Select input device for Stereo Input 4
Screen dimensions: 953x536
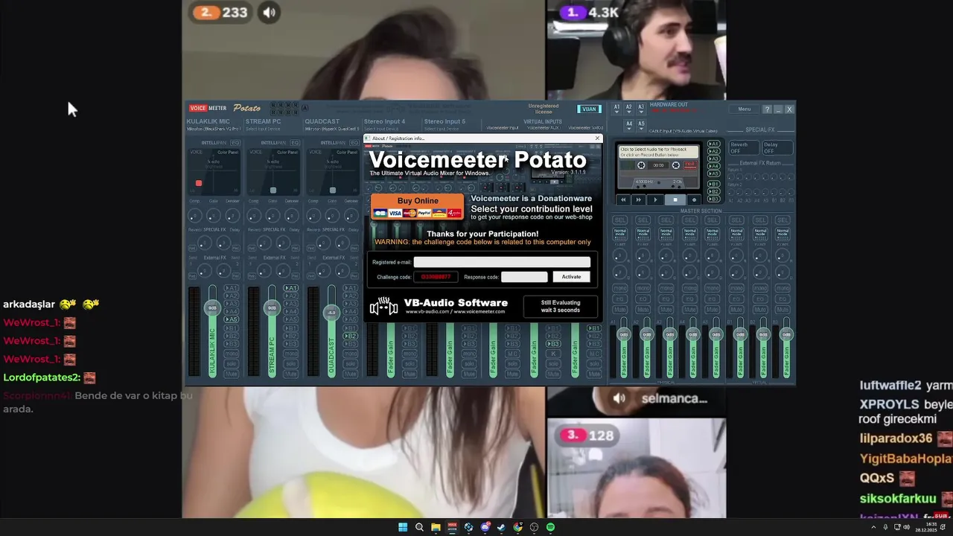[x=380, y=129]
